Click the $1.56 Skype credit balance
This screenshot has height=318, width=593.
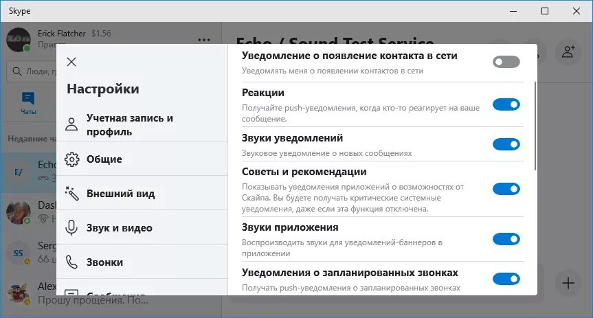coord(102,34)
